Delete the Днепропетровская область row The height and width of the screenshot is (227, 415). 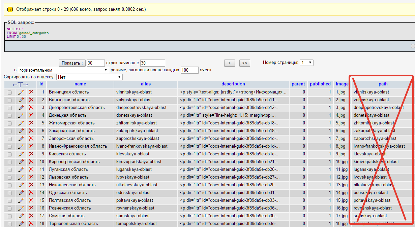pyautogui.click(x=31, y=108)
